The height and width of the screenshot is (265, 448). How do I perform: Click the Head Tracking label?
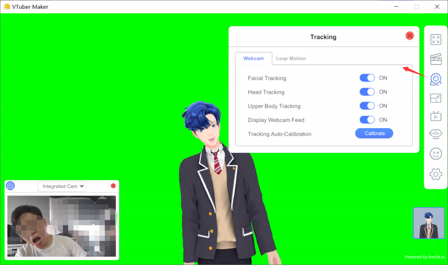point(266,92)
